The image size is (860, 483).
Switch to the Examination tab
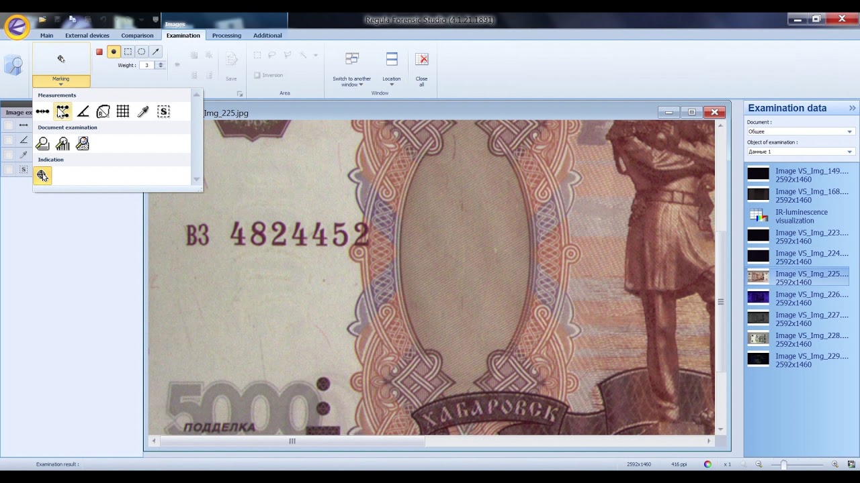183,36
